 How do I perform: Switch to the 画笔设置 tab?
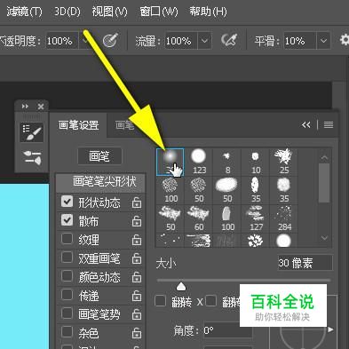78,125
